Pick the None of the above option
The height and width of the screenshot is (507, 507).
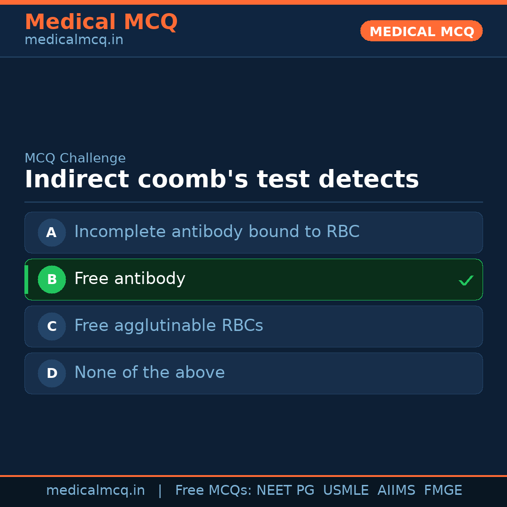149,373
